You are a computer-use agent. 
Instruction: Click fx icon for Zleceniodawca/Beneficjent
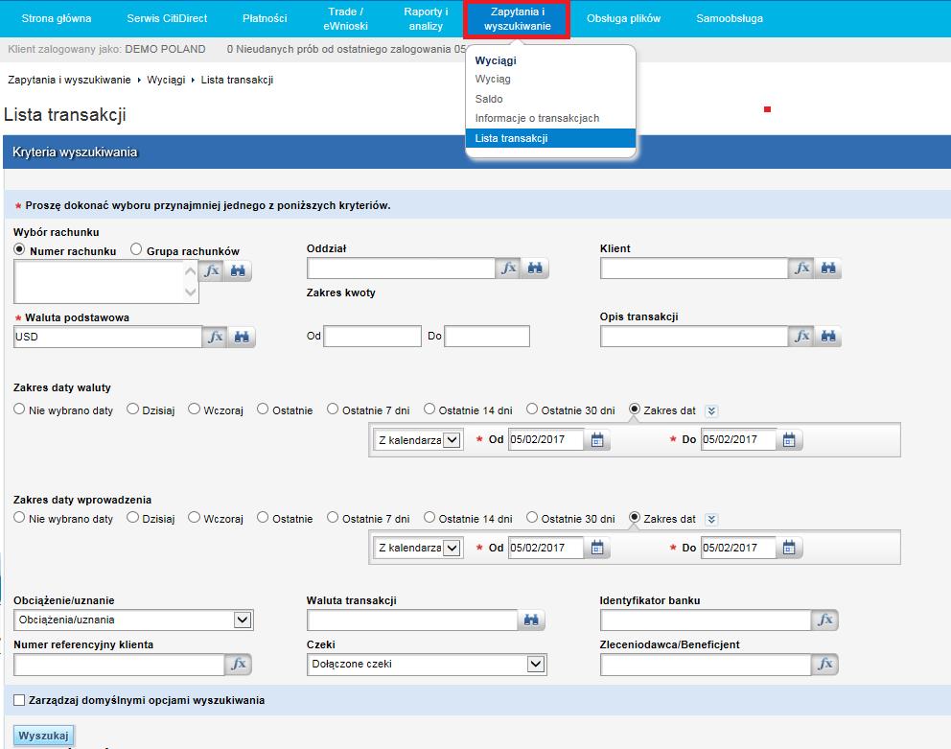tap(825, 664)
